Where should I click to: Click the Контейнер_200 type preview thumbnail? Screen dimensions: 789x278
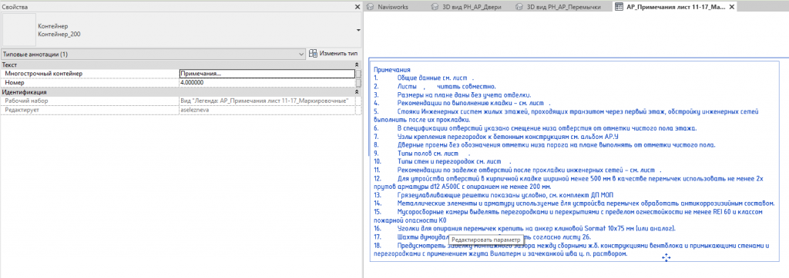(x=18, y=30)
